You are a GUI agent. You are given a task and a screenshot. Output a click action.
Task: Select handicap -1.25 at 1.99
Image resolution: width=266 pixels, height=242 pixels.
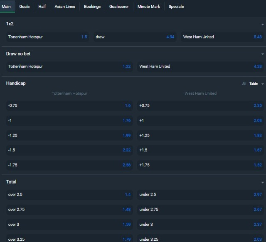[69, 135]
